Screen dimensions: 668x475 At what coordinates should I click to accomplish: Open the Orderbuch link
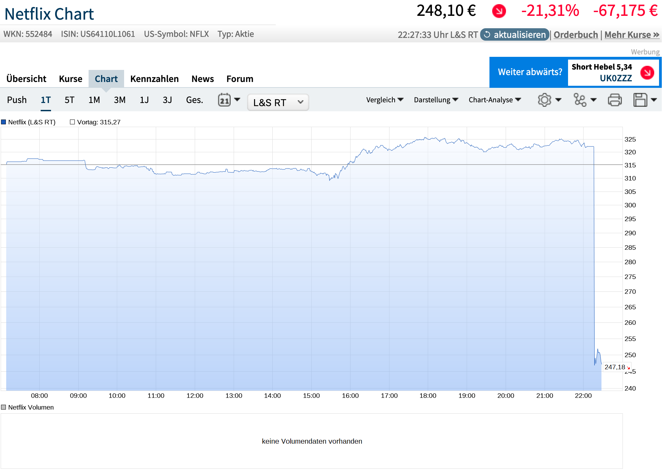pyautogui.click(x=576, y=35)
